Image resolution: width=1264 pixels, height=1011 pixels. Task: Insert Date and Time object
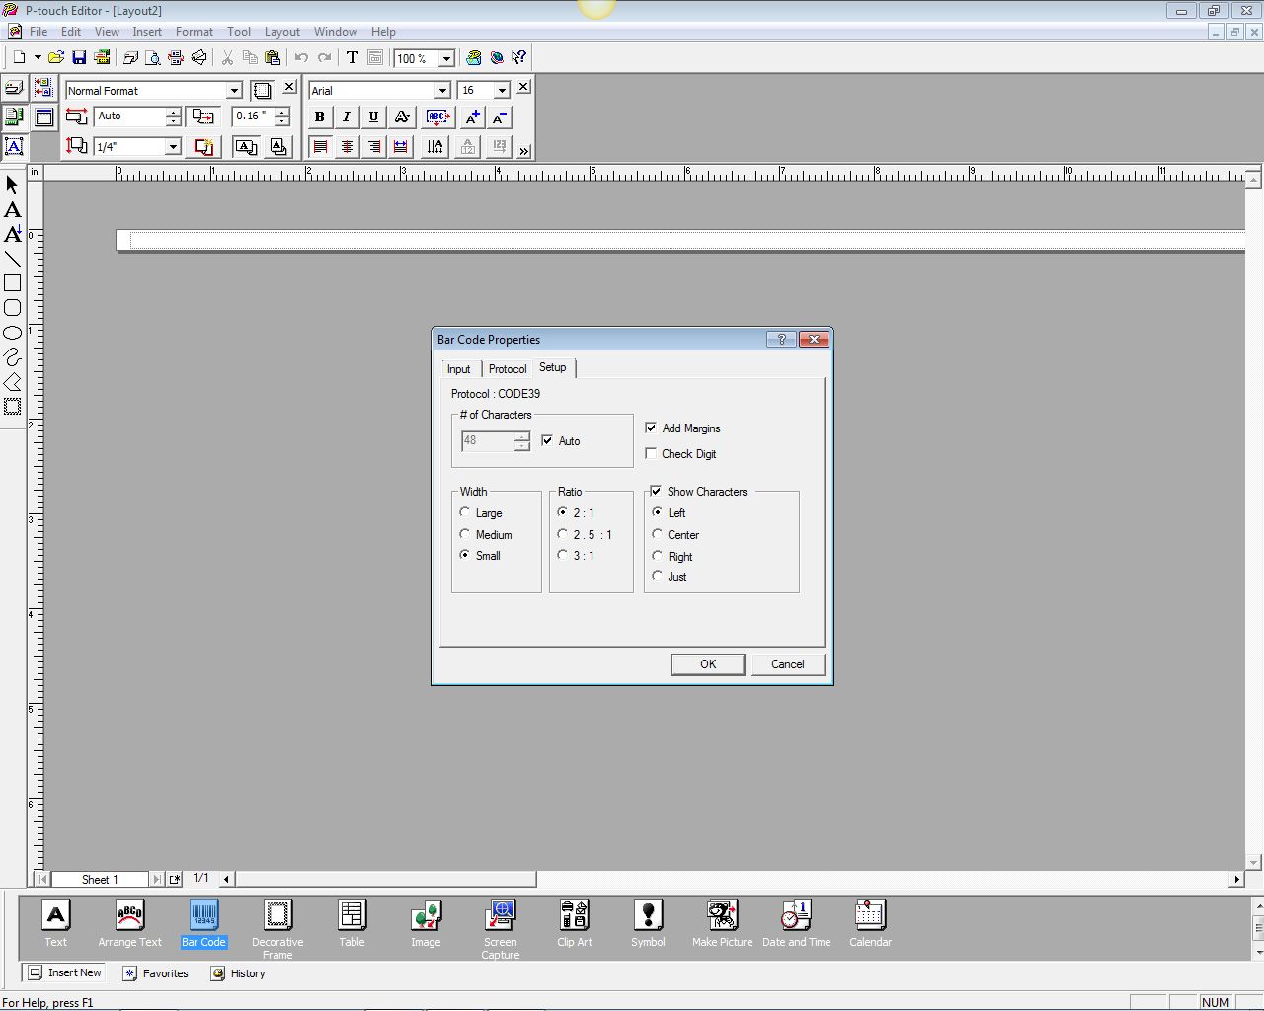pyautogui.click(x=796, y=924)
